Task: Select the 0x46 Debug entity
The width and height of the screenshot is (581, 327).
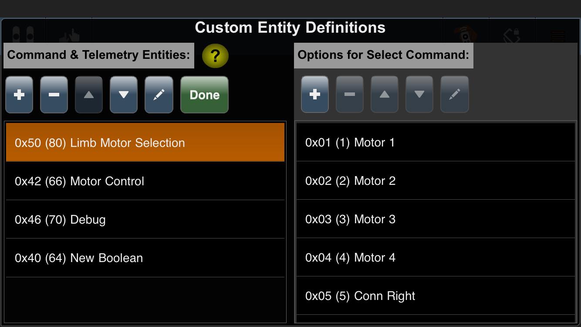Action: pyautogui.click(x=145, y=219)
